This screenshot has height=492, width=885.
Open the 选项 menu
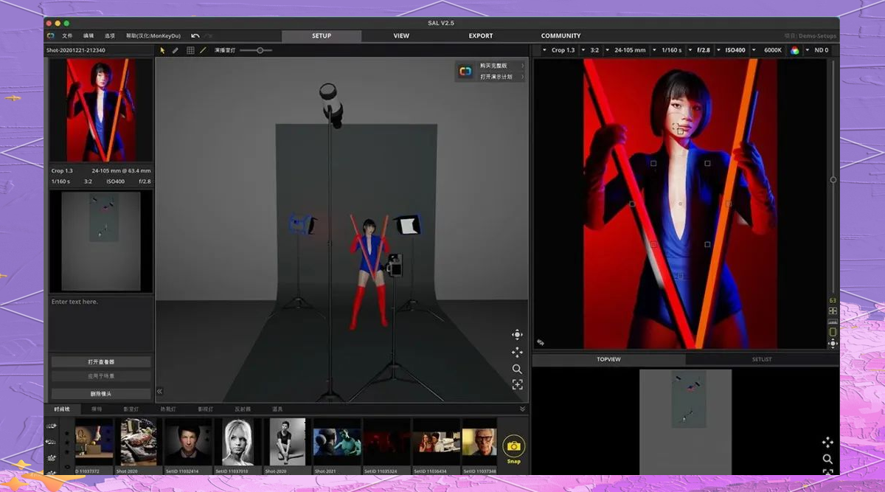point(110,35)
